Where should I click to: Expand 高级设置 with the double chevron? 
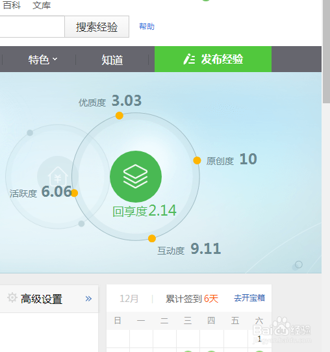point(88,299)
